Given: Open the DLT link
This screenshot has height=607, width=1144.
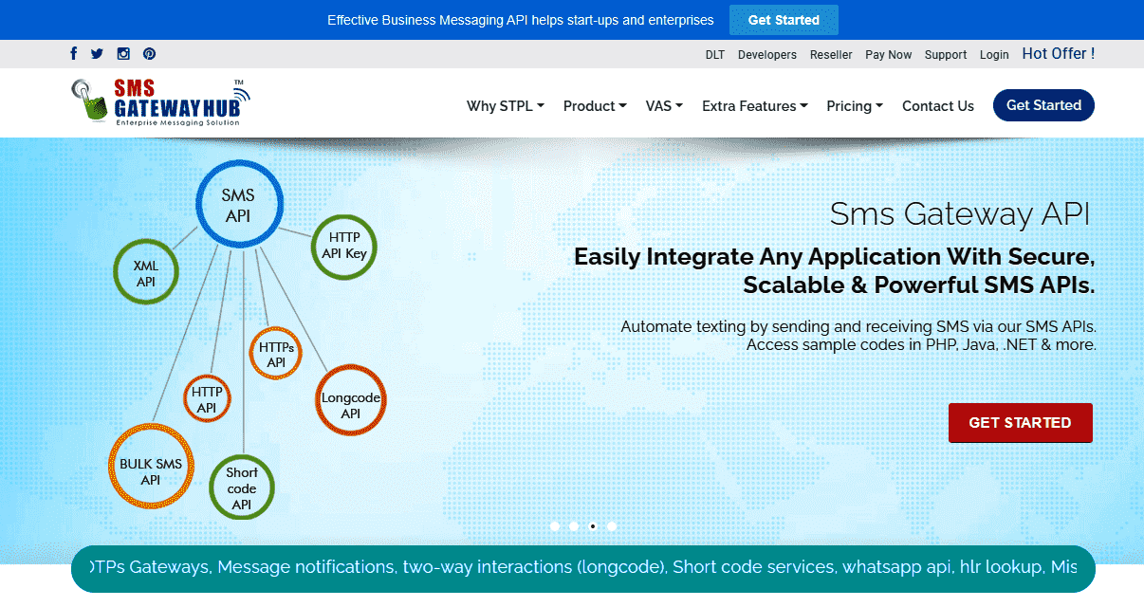Looking at the screenshot, I should point(715,55).
